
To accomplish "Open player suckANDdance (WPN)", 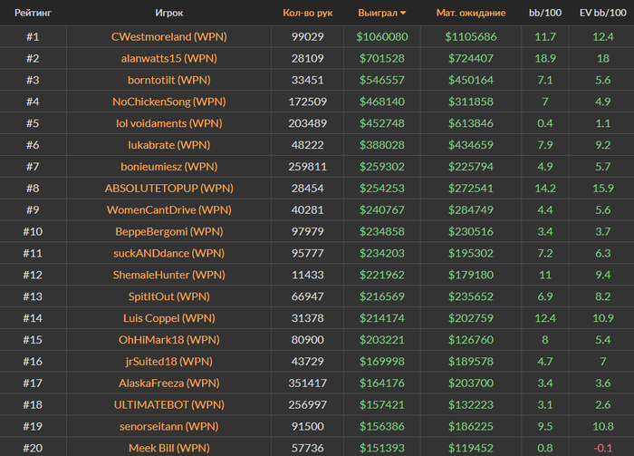I will click(x=169, y=253).
